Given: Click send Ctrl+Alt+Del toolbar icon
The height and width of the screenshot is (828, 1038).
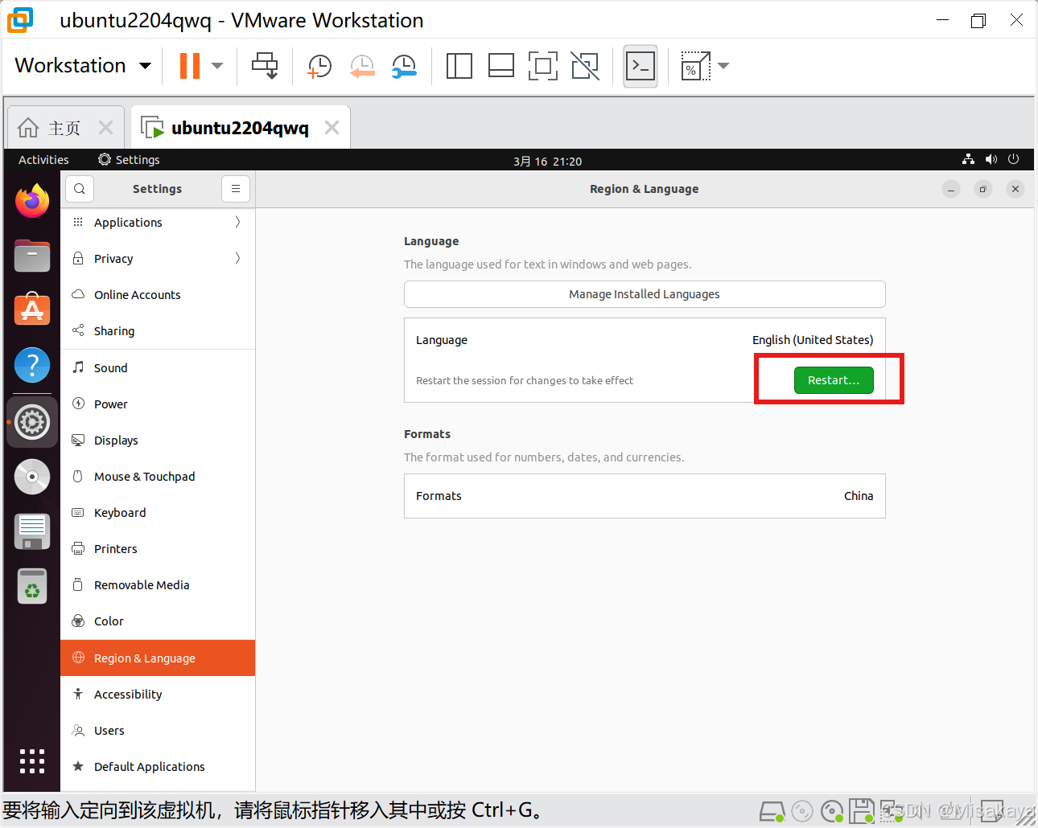Looking at the screenshot, I should (x=265, y=66).
